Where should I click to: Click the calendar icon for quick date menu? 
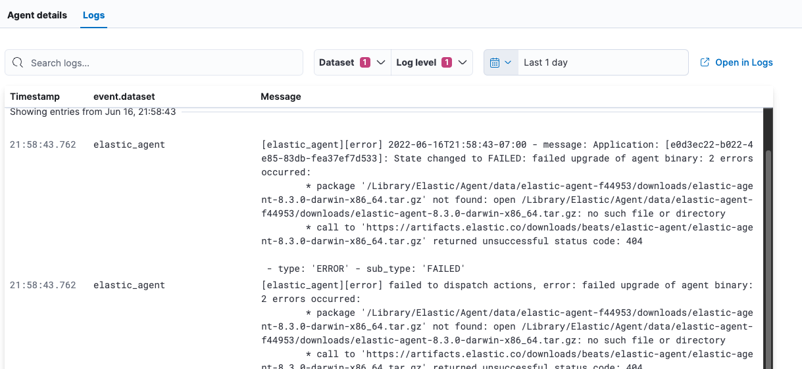point(495,63)
